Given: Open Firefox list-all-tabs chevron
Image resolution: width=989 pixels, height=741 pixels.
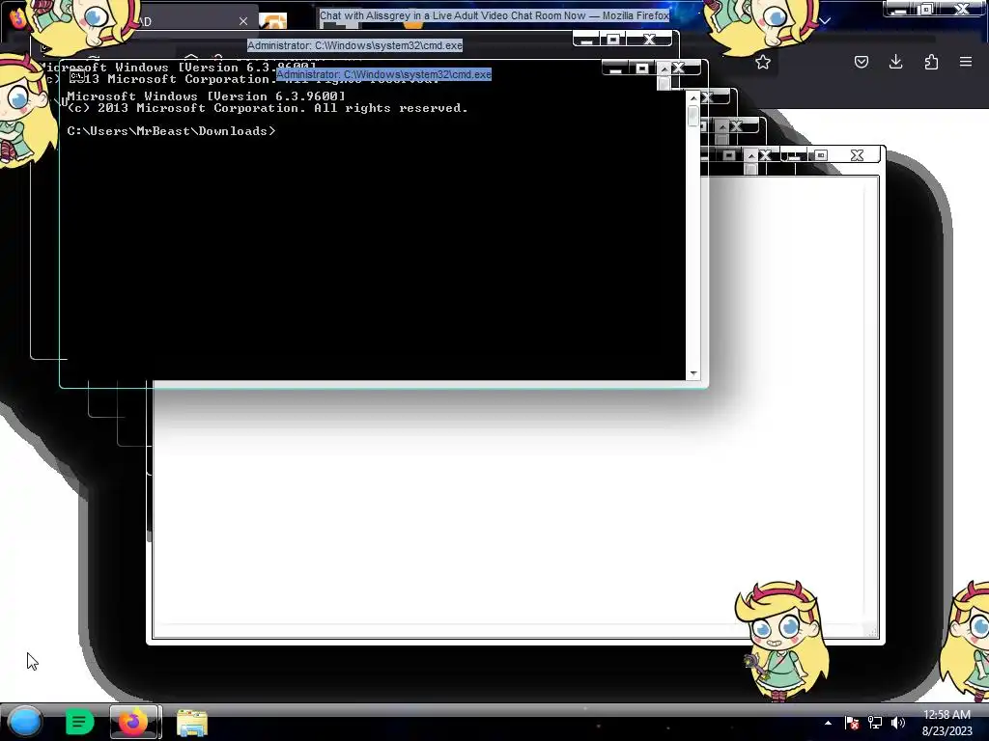Looking at the screenshot, I should 825,21.
